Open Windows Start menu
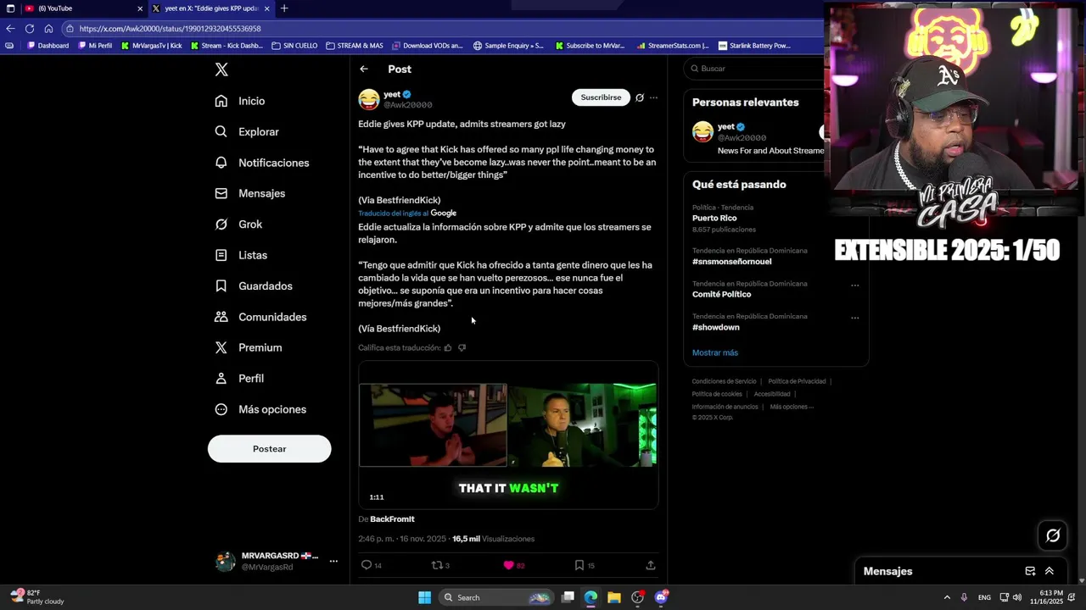The image size is (1086, 610). [424, 597]
